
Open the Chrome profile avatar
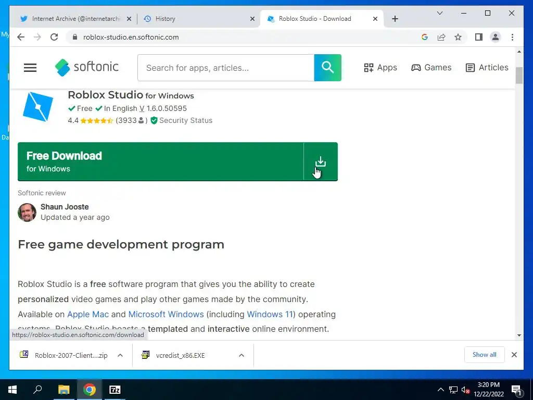point(496,37)
